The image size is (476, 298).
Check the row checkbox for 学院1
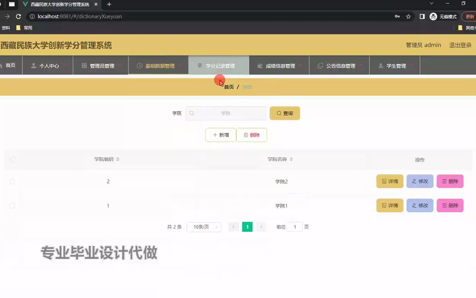click(x=12, y=206)
